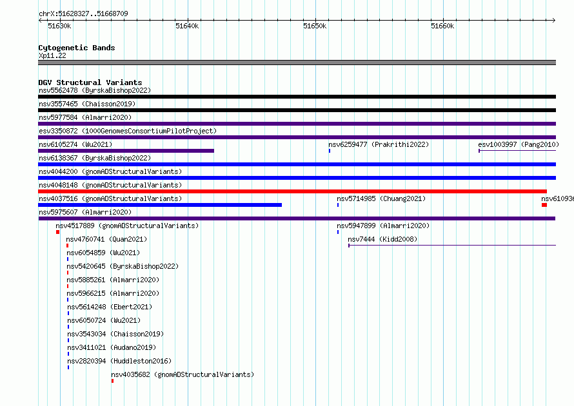Open nsv4760741 (Quan2021) label
Screen dimensions: 574x406
(x=106, y=239)
